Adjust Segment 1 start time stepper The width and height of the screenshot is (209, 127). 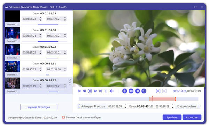click(x=40, y=19)
